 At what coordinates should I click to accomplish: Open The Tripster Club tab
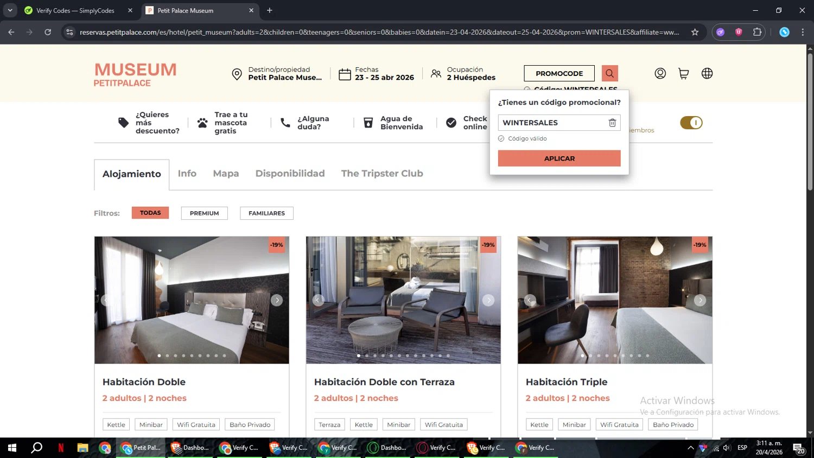pyautogui.click(x=382, y=174)
